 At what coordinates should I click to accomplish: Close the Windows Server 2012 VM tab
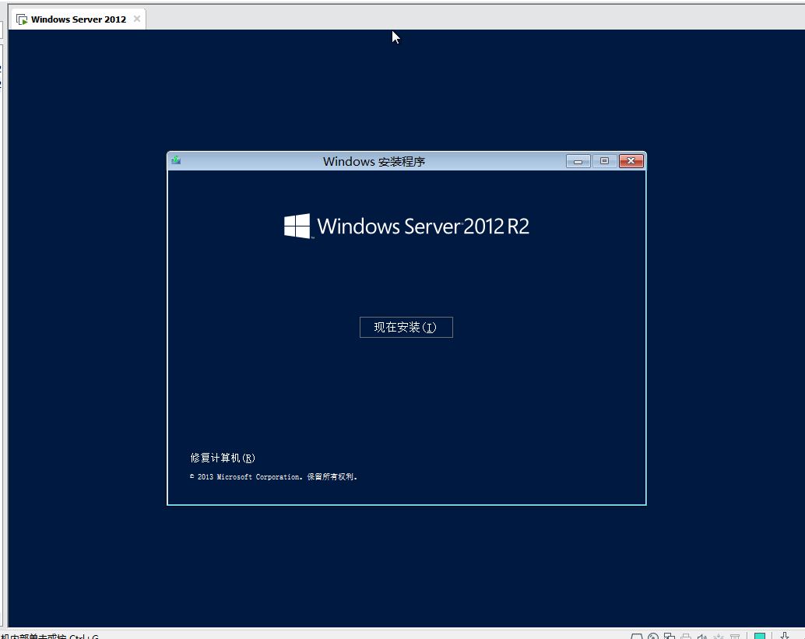tap(137, 19)
